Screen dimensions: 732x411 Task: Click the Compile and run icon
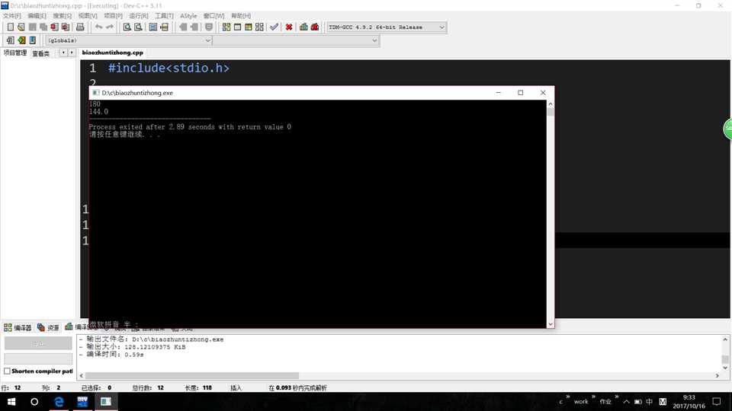point(249,27)
